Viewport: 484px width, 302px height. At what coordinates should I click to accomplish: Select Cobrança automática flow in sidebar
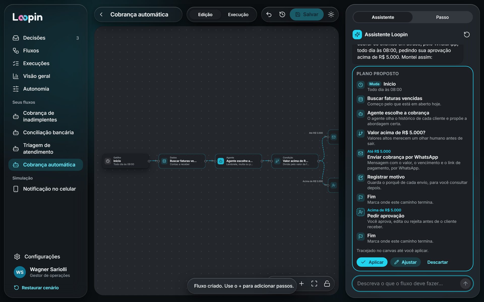pos(46,165)
